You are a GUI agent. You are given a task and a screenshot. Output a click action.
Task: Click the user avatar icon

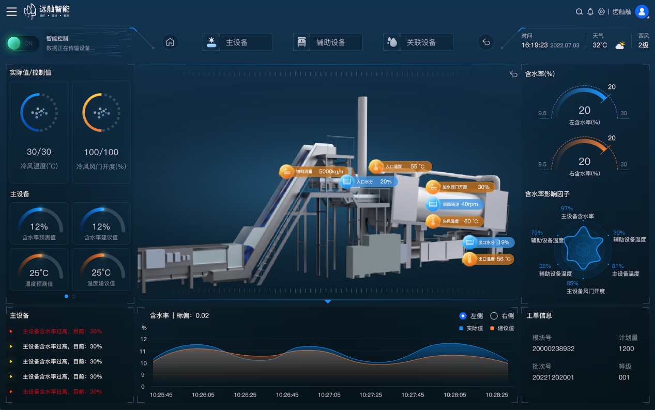point(642,11)
